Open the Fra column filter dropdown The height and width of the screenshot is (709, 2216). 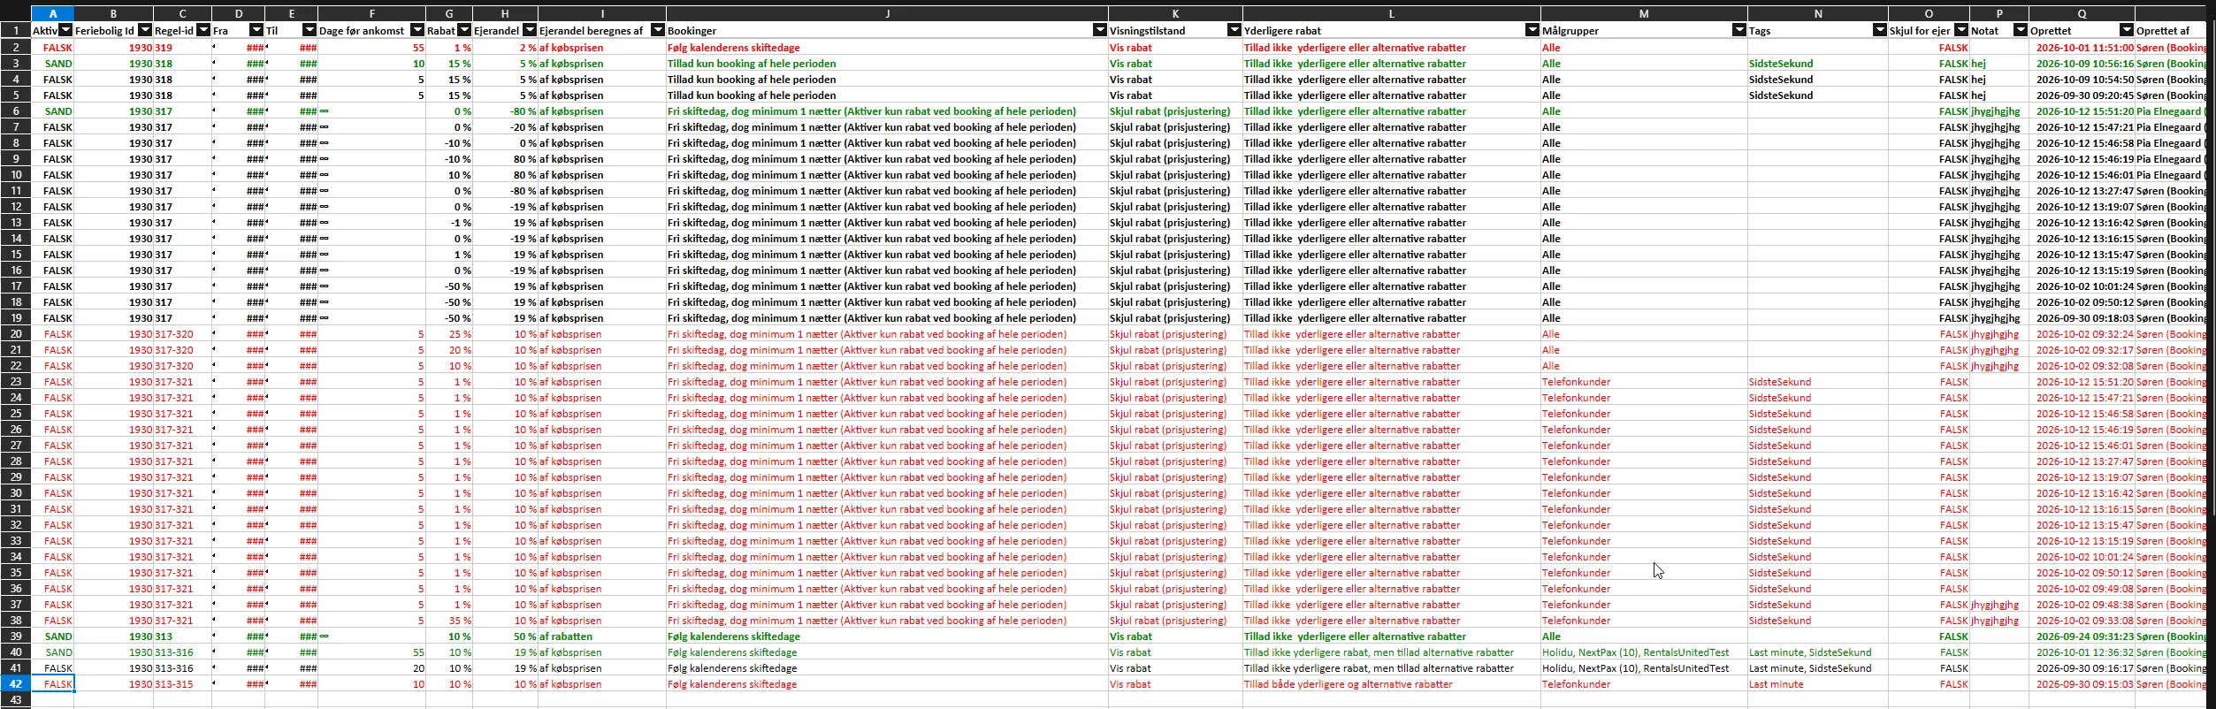[256, 30]
